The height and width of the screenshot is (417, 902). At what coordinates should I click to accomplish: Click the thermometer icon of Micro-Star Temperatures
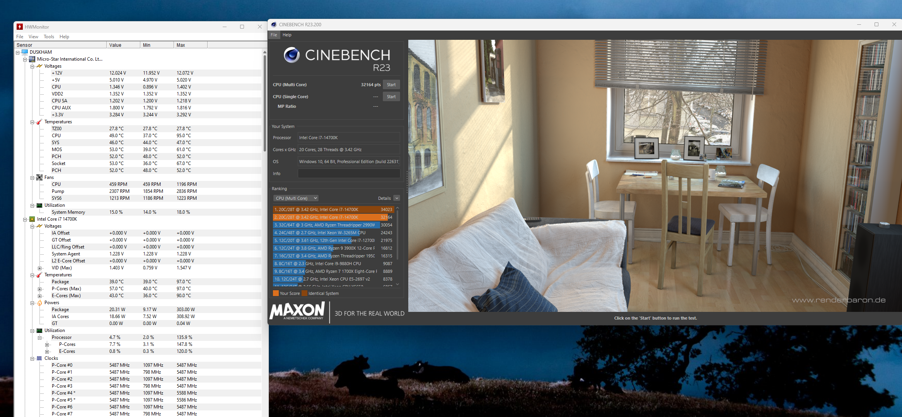[x=39, y=122]
